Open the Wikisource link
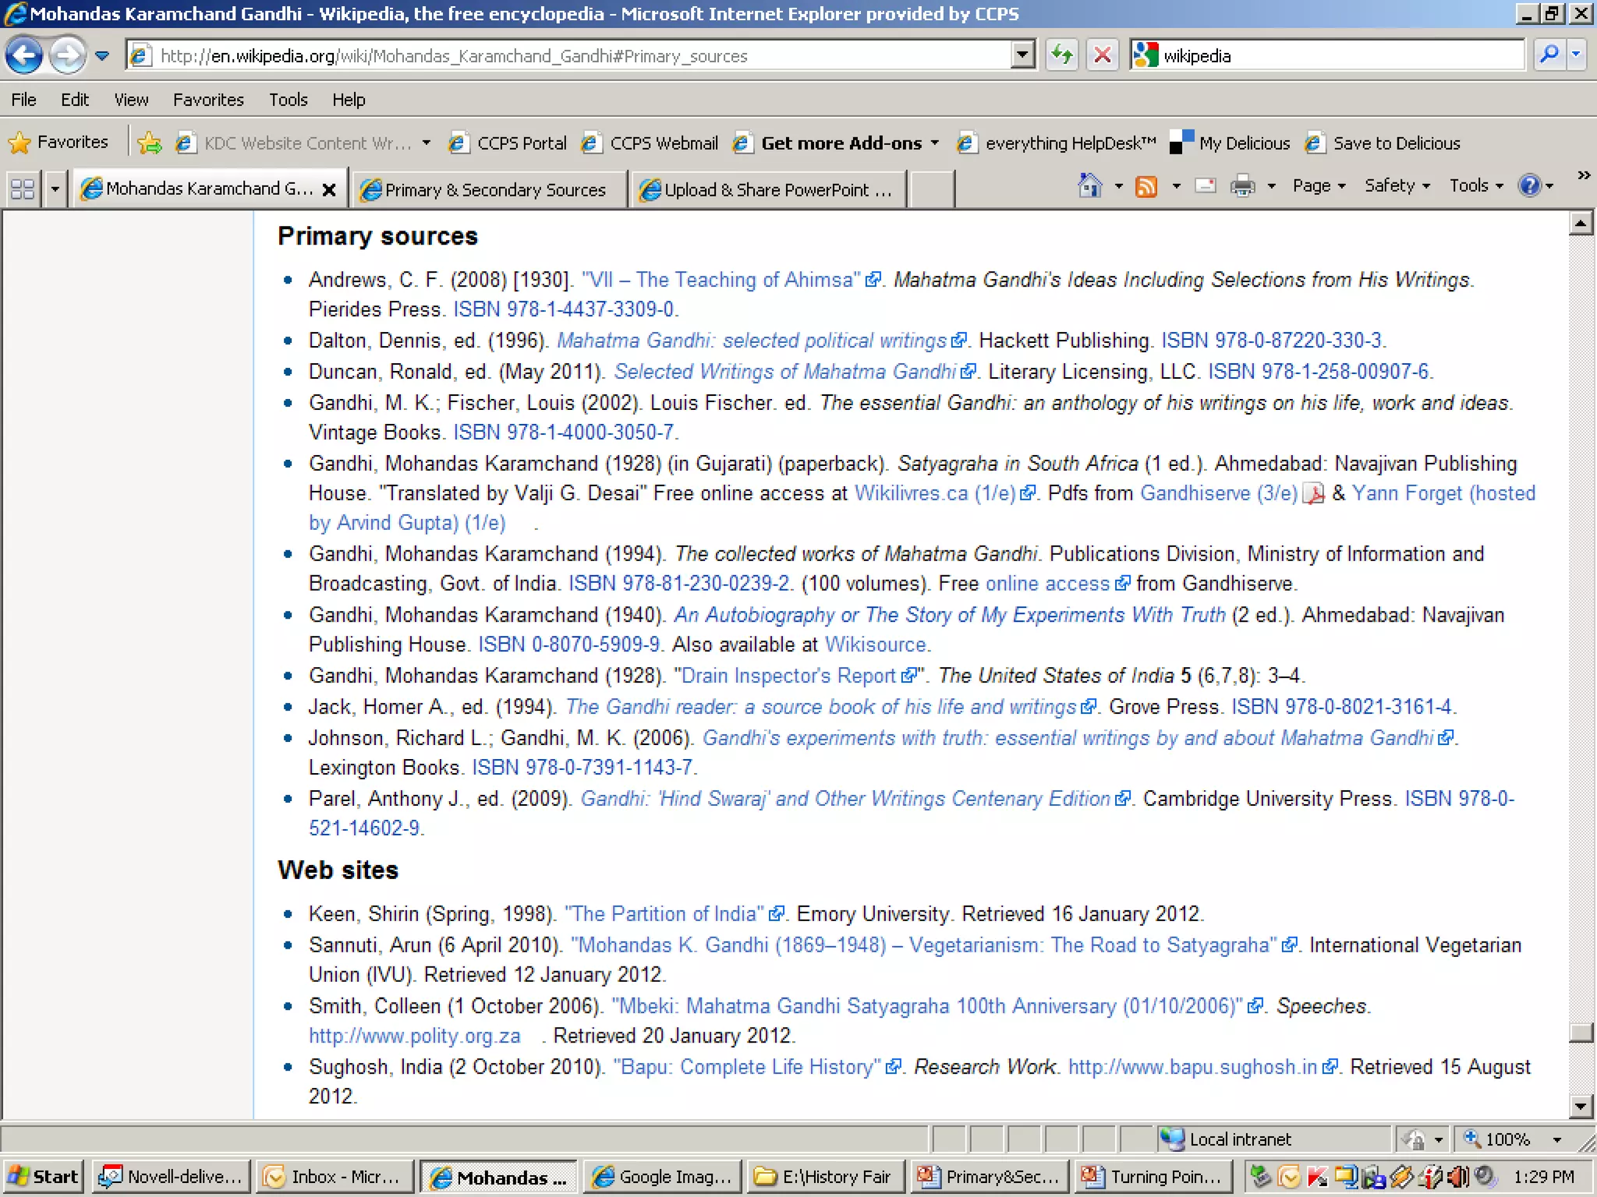Image resolution: width=1597 pixels, height=1197 pixels. point(875,644)
